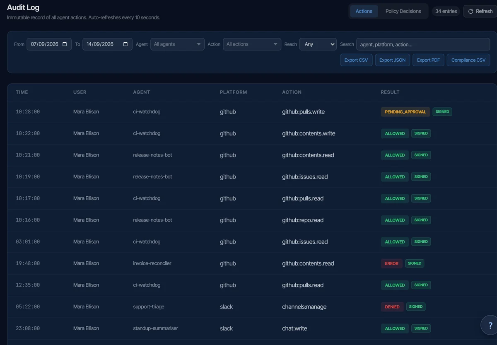Click the ERROR badge for invoice-reconciler
Image resolution: width=497 pixels, height=345 pixels.
[x=392, y=263]
